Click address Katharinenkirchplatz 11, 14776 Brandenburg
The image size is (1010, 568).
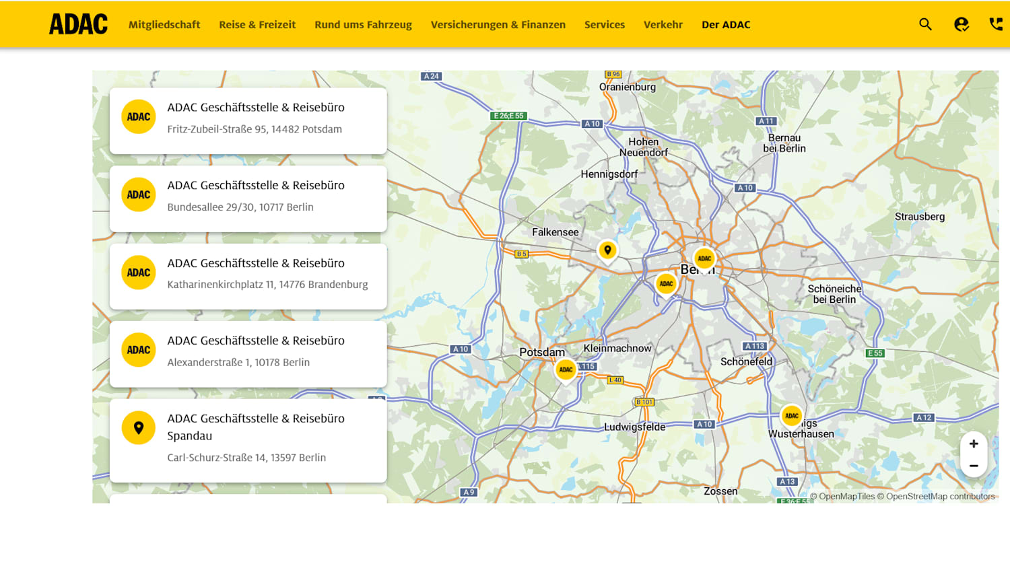pos(268,285)
